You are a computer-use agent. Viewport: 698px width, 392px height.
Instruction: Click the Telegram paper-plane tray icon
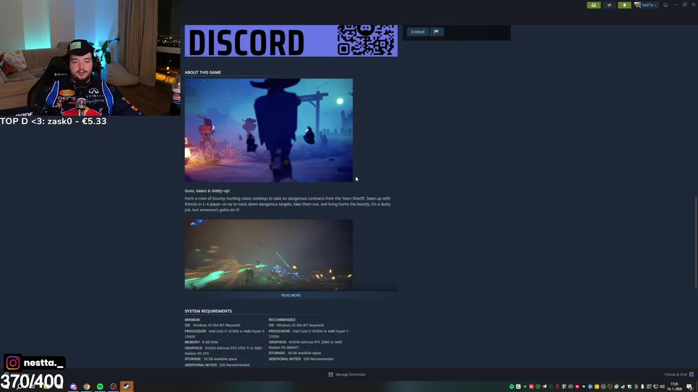coord(544,387)
